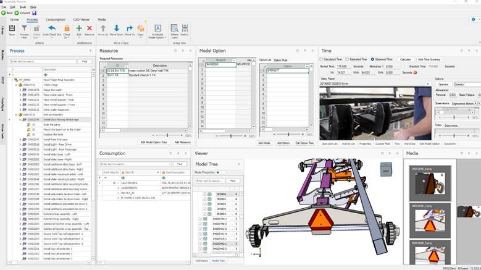The width and height of the screenshot is (481, 270).
Task: Open the AutoBuild Model Option dropdown
Action: (x=158, y=32)
